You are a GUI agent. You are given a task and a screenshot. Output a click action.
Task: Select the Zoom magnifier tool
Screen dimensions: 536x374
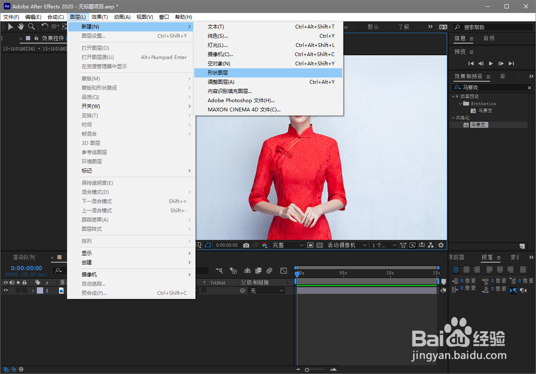tap(31, 27)
